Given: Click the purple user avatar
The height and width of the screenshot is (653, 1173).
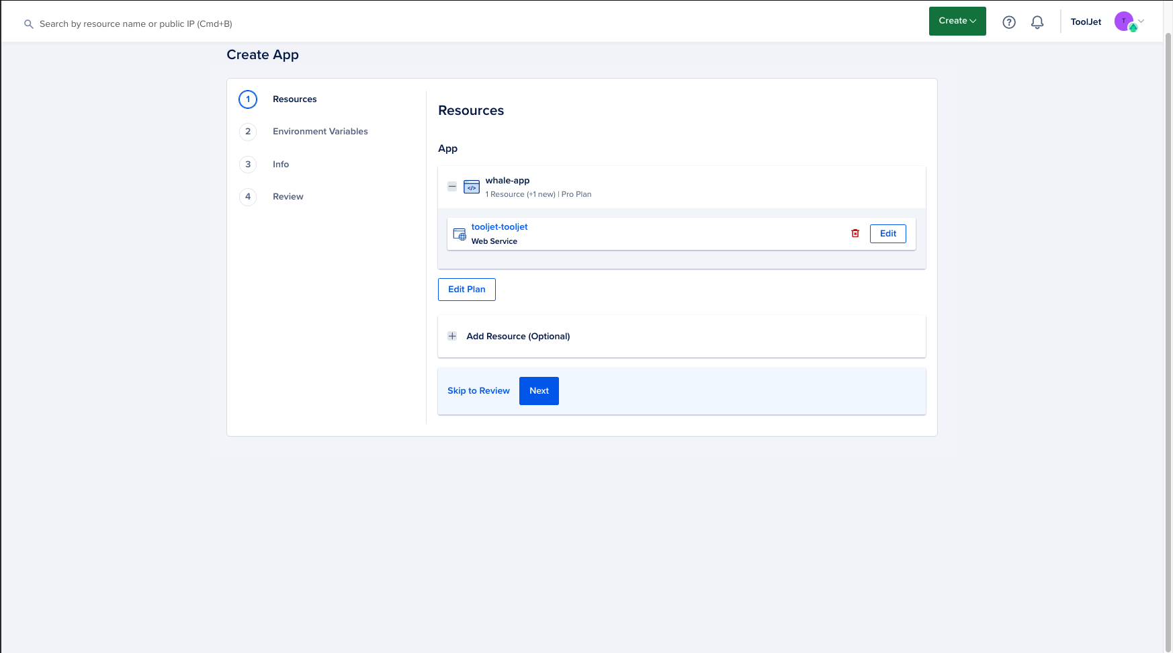Looking at the screenshot, I should pyautogui.click(x=1124, y=21).
